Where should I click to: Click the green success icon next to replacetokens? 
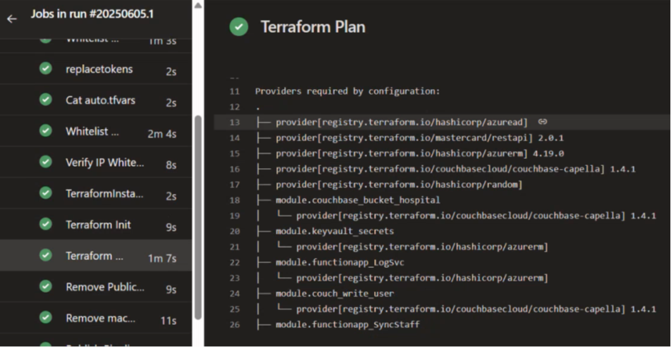46,69
